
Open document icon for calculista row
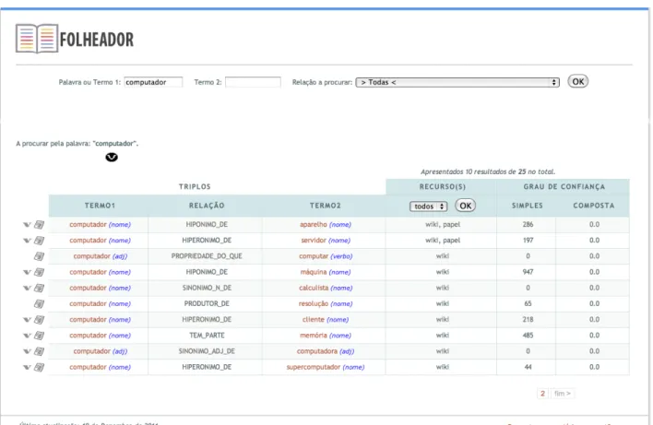pos(39,288)
